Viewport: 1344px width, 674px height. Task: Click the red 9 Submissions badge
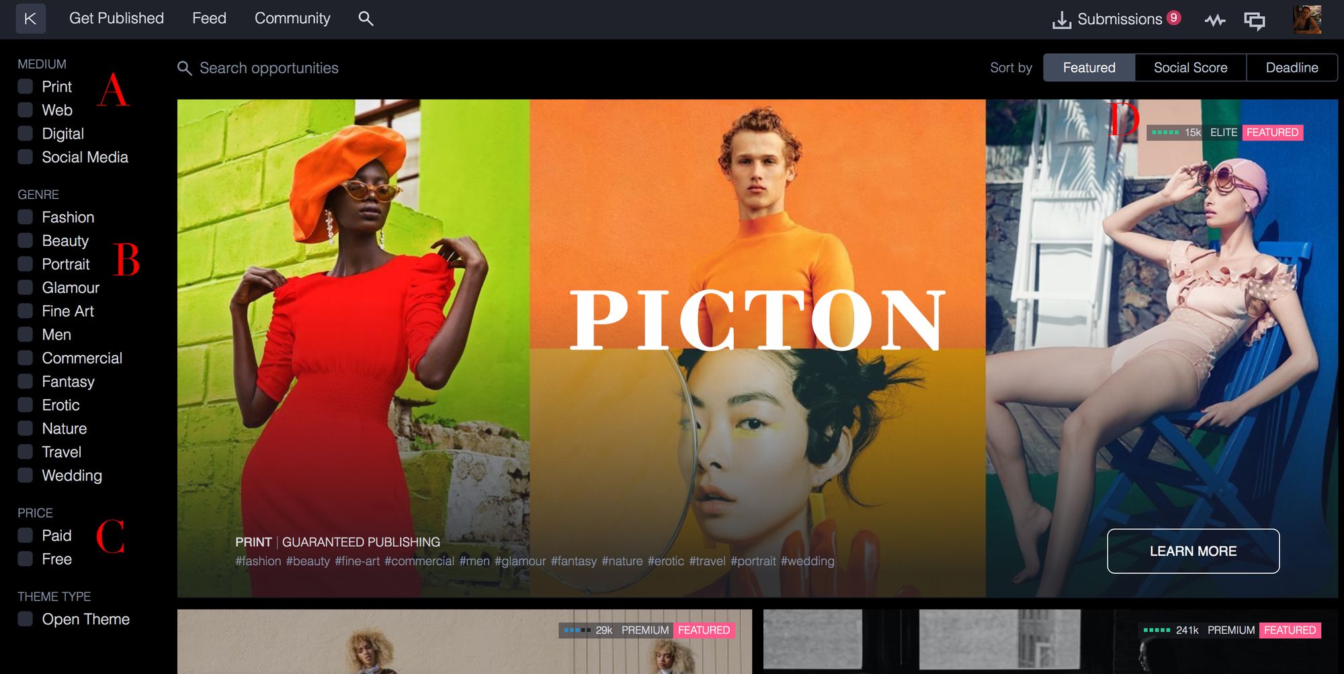click(x=1173, y=17)
